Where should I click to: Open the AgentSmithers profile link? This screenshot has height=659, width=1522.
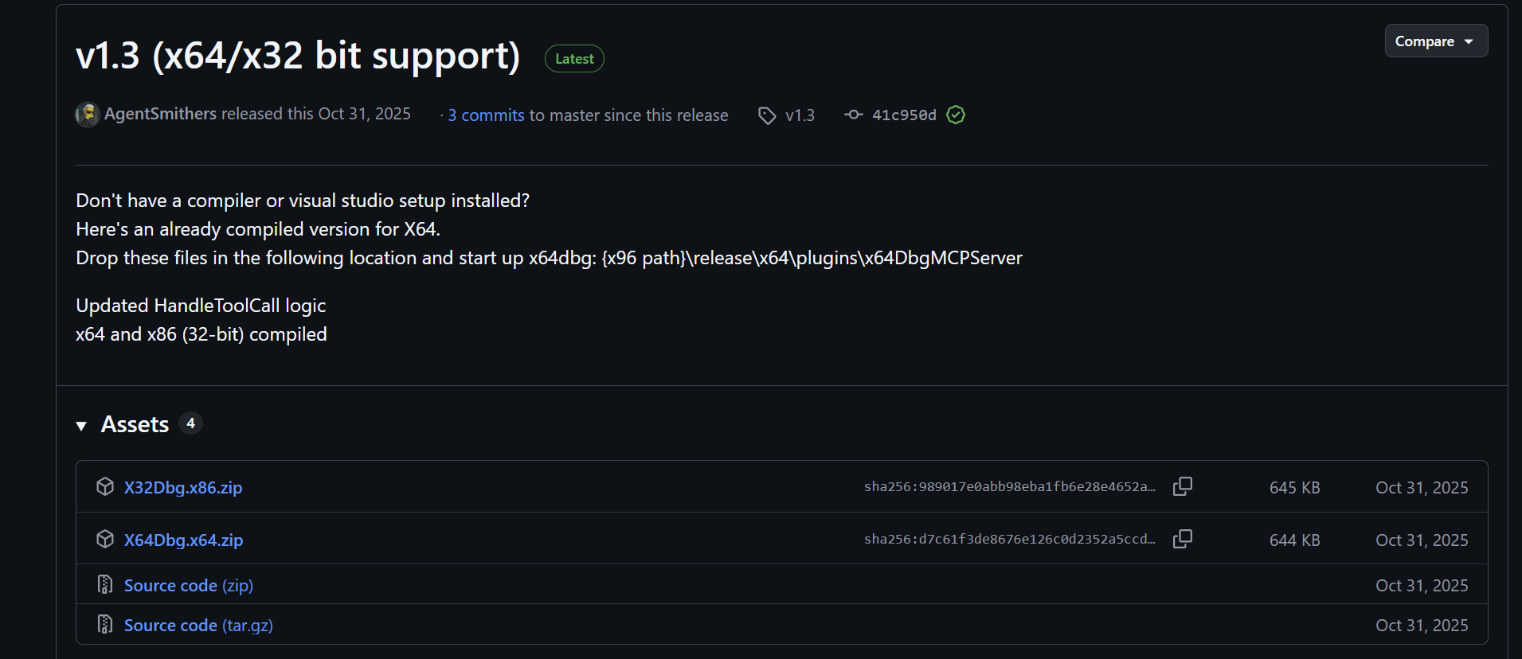coord(160,114)
